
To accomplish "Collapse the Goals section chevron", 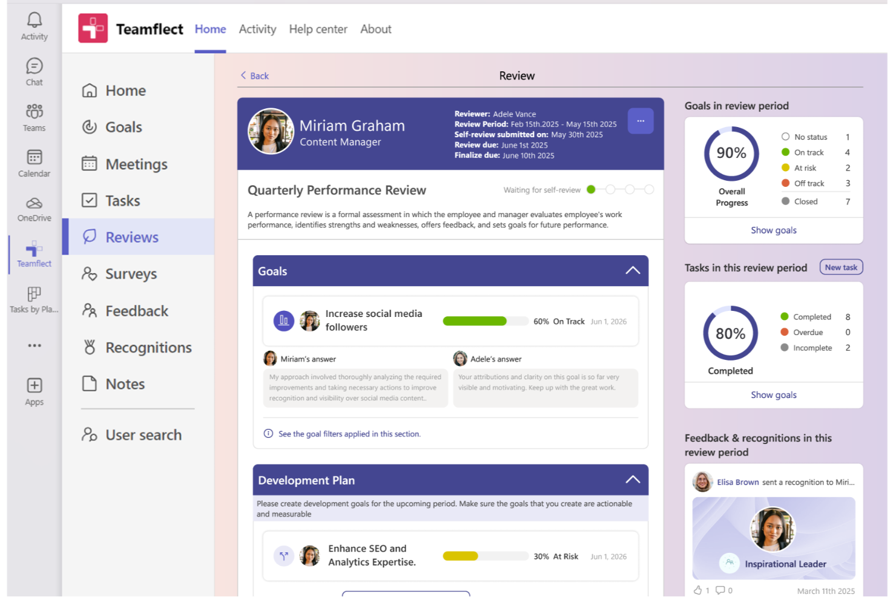I will pyautogui.click(x=633, y=270).
